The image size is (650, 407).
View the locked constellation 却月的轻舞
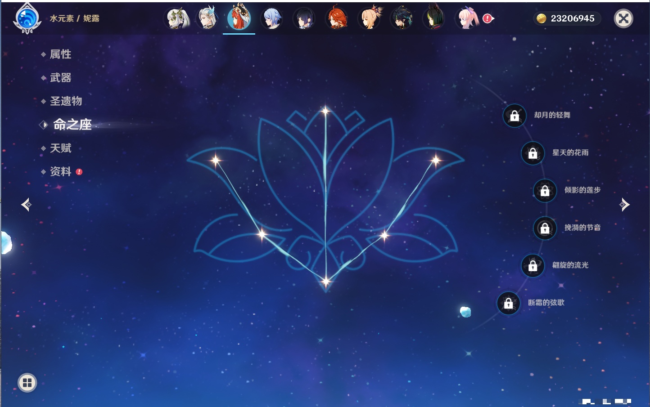click(515, 116)
